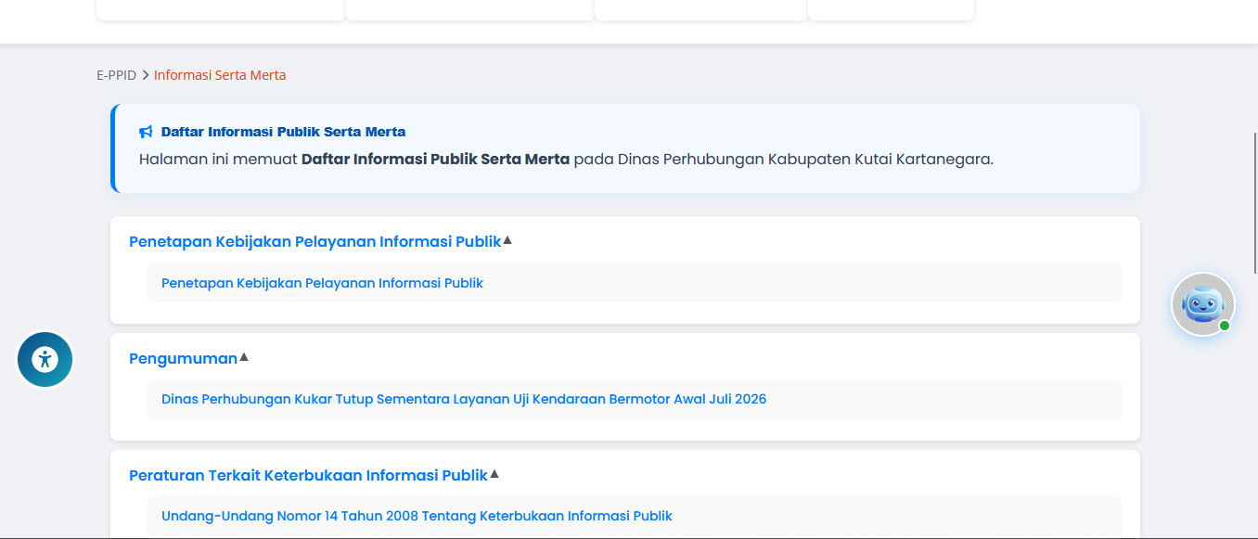Open the Penetapan Kebijakan Pelayanan Informasi Publik item link
Image resolution: width=1258 pixels, height=539 pixels.
[x=323, y=283]
